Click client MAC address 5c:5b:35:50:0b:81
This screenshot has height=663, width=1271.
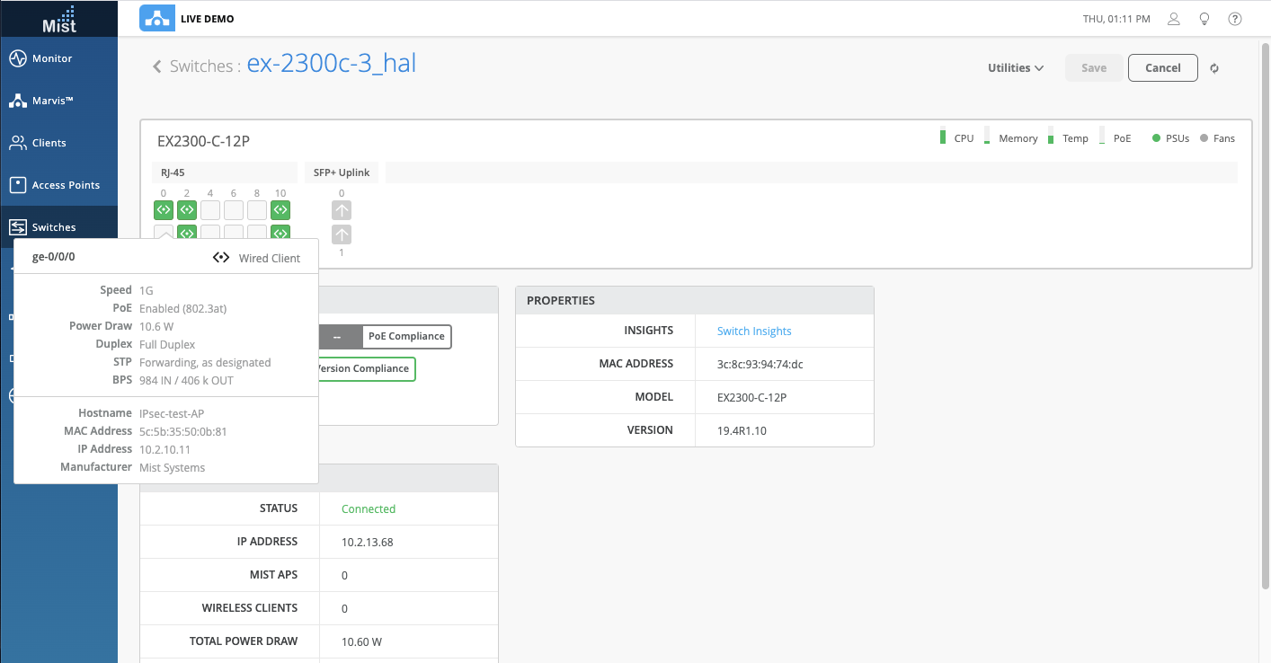pos(183,431)
